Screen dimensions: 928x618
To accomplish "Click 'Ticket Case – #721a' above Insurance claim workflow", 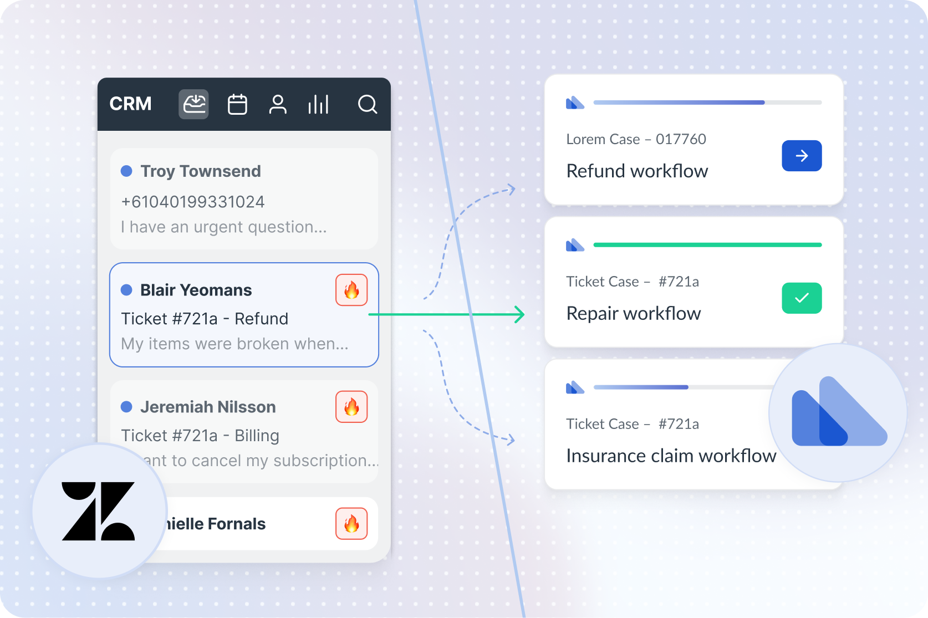I will tap(633, 424).
